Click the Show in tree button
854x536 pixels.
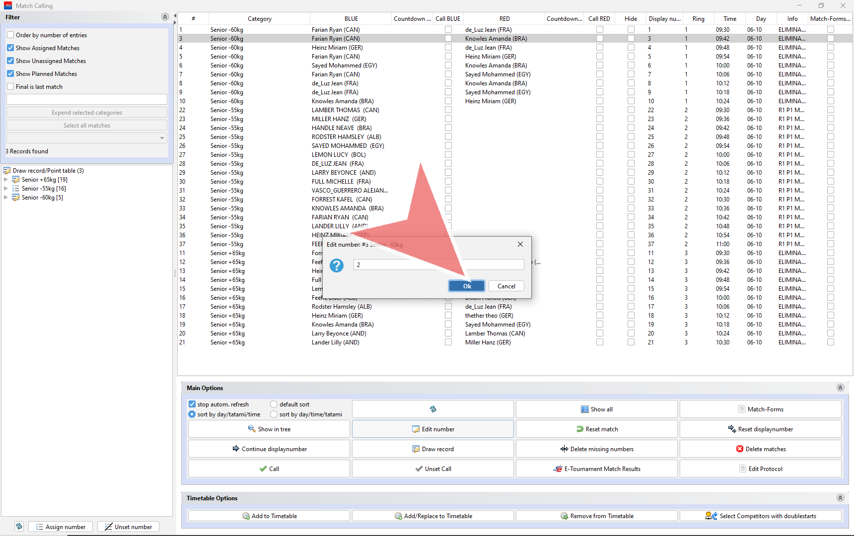click(269, 429)
